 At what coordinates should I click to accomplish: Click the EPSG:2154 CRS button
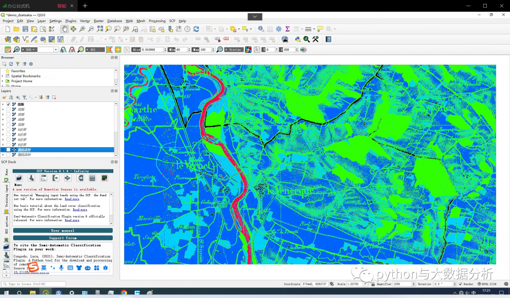point(487,284)
